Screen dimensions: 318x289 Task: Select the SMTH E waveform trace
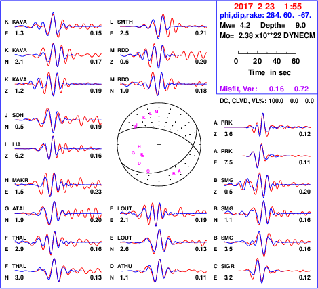click(163, 26)
